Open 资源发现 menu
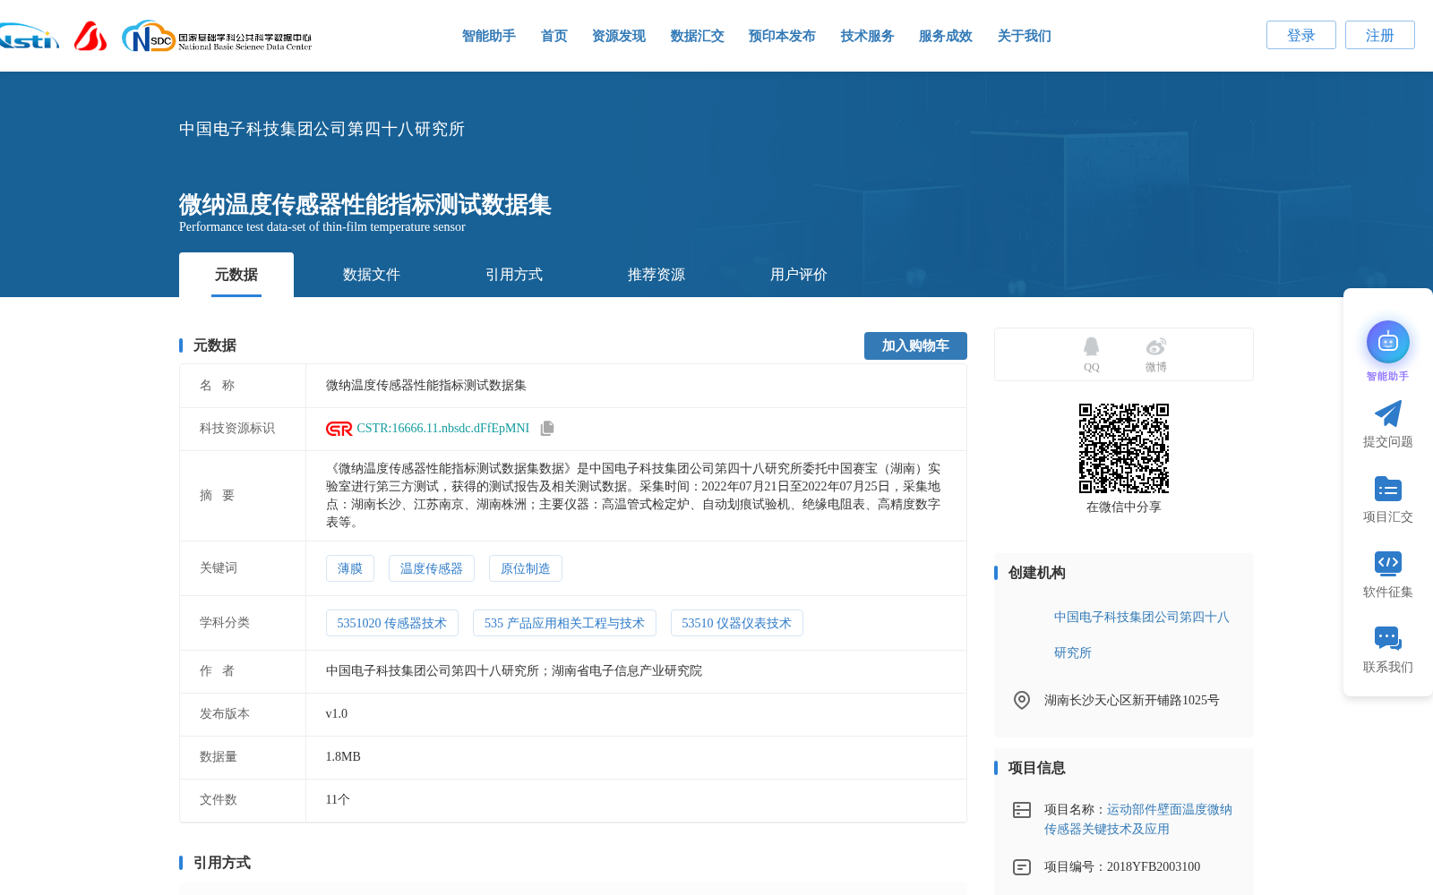Screen dimensions: 1433x895 click(619, 36)
